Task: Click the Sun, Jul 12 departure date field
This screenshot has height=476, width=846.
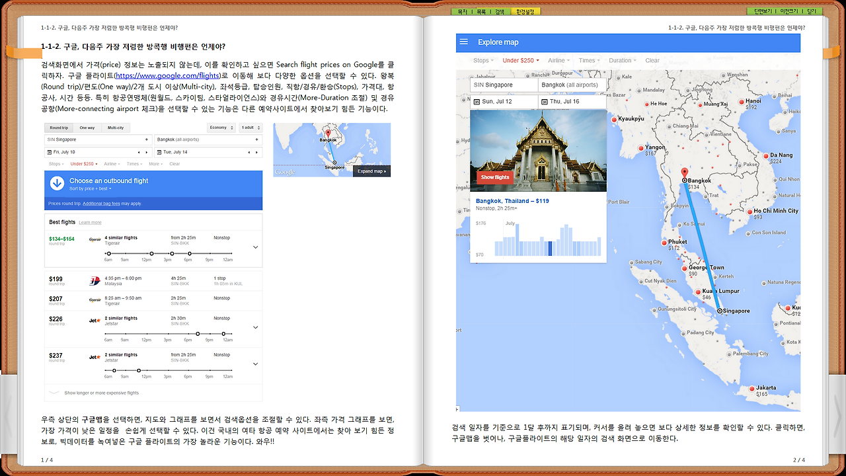Action: (x=504, y=102)
